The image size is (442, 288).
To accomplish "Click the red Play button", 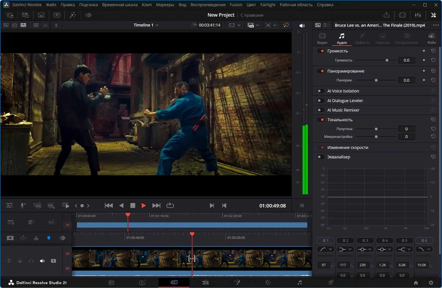I will point(144,205).
